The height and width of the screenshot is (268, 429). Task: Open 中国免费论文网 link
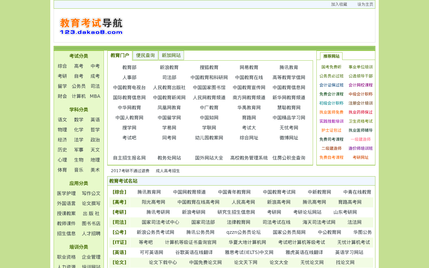tap(205, 263)
